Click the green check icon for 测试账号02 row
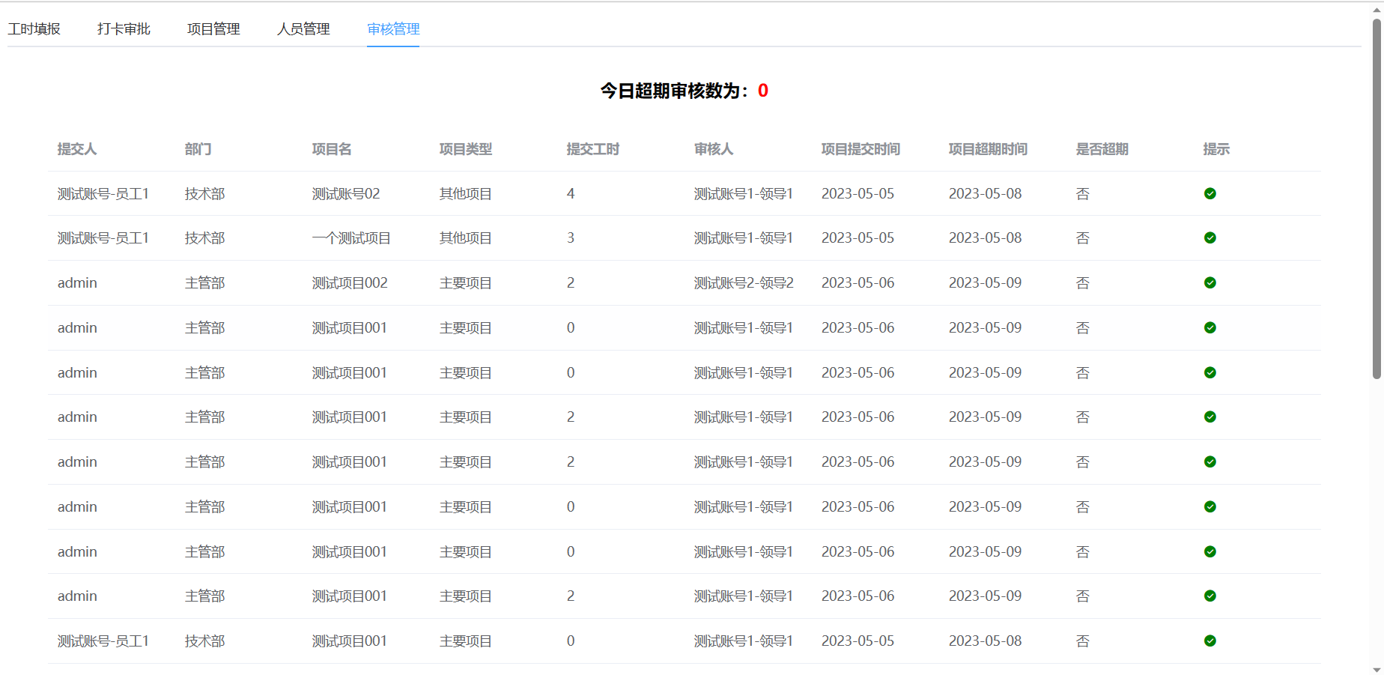This screenshot has height=675, width=1384. 1211,193
